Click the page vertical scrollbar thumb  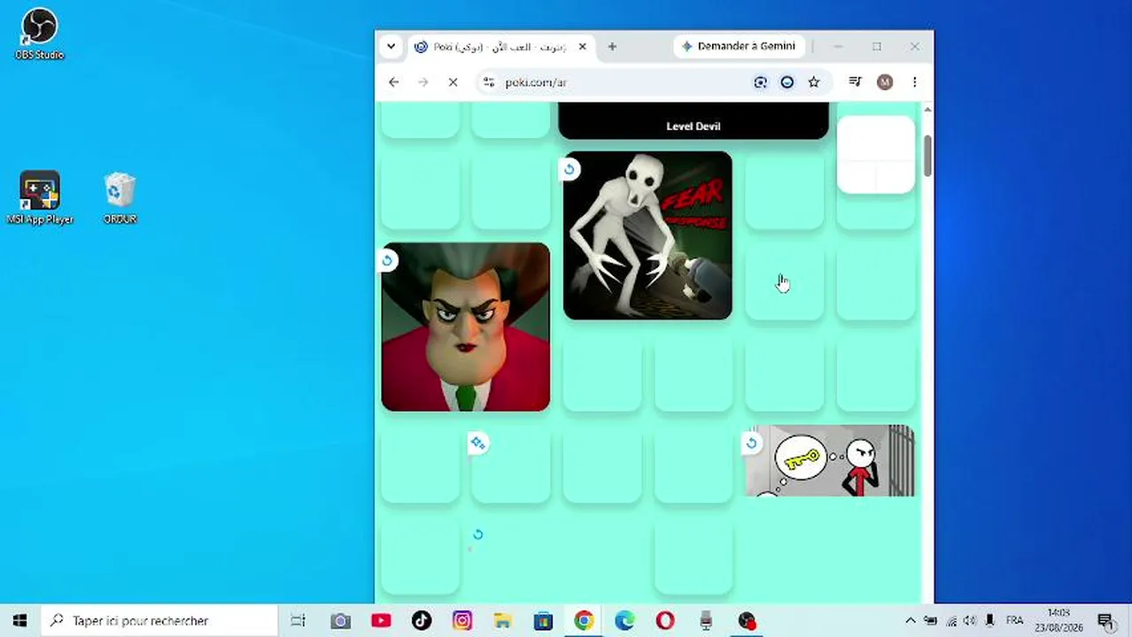(x=927, y=156)
